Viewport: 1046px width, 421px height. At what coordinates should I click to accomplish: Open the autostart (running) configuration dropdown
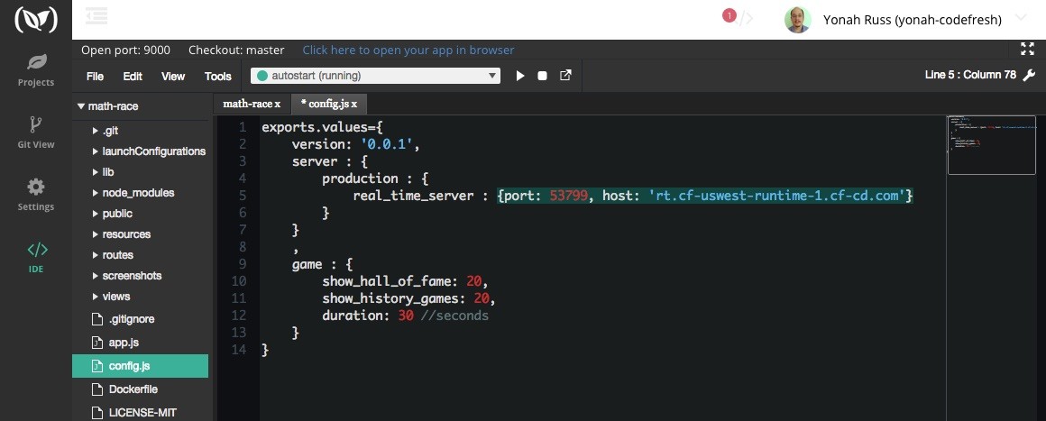click(x=376, y=76)
